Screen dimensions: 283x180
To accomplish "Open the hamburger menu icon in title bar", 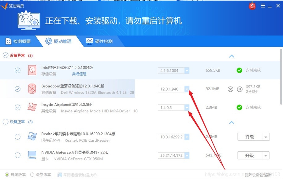I will [x=263, y=6].
